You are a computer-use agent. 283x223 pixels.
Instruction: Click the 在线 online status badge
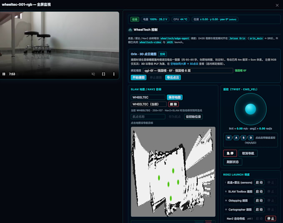point(135,19)
